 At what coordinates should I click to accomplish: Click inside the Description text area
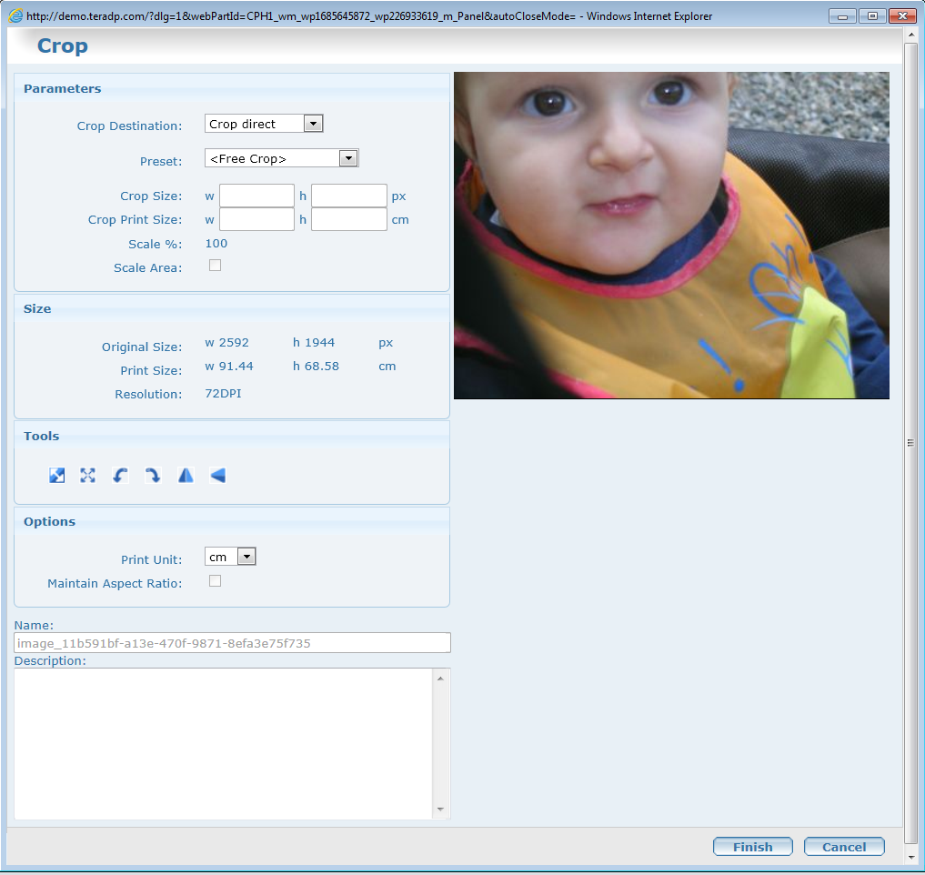(224, 744)
